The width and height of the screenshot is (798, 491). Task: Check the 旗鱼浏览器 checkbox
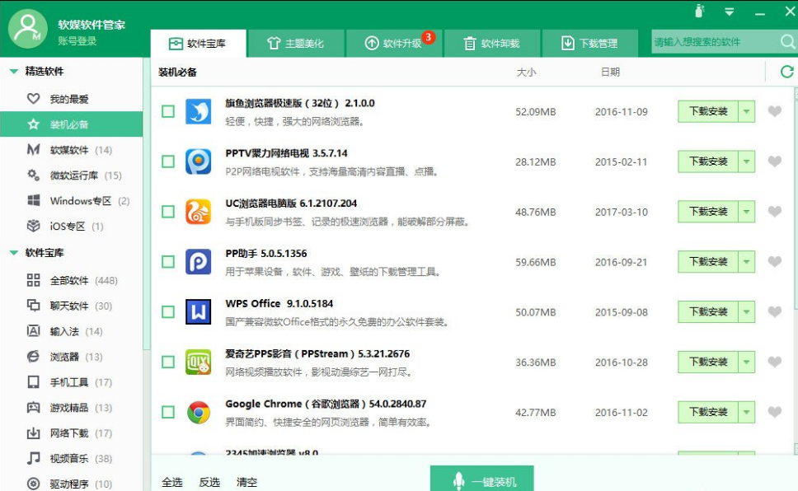pyautogui.click(x=168, y=111)
